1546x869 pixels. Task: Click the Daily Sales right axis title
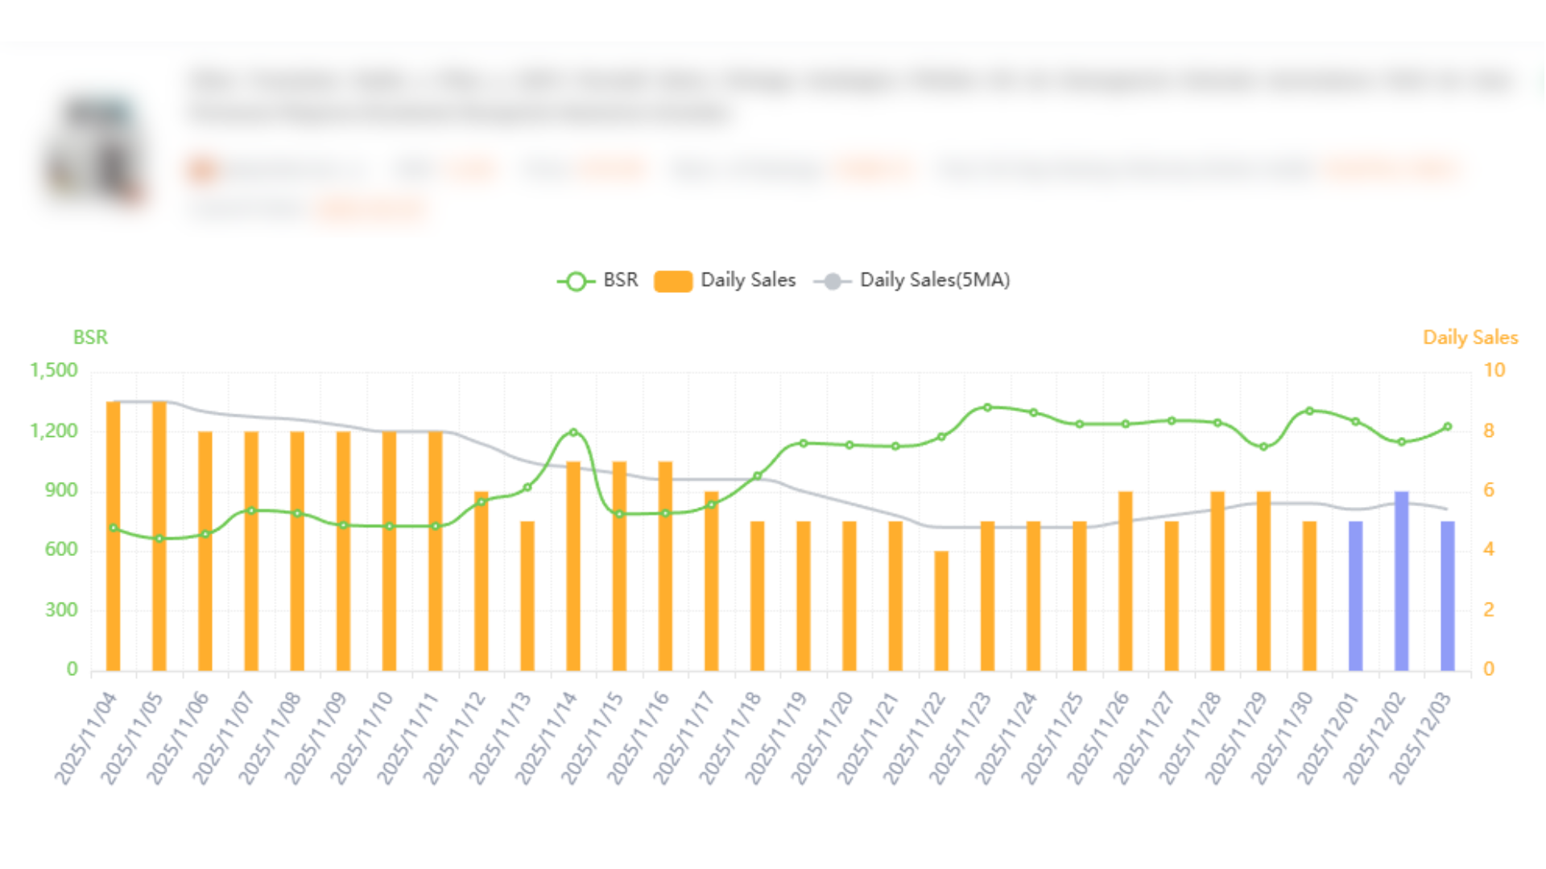pos(1469,338)
